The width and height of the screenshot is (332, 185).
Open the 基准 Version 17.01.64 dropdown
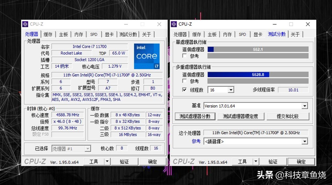tap(305, 106)
